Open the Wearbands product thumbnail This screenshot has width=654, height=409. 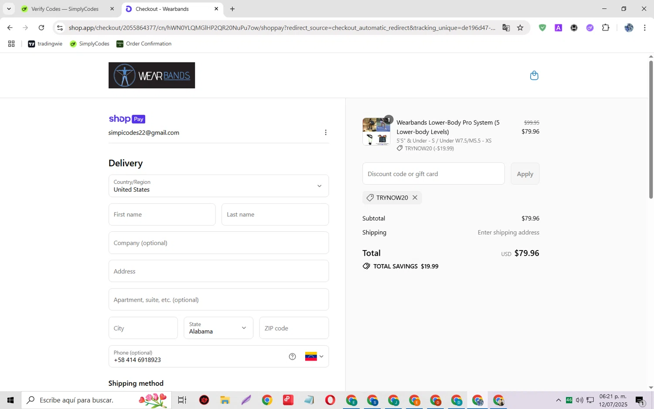(x=377, y=131)
